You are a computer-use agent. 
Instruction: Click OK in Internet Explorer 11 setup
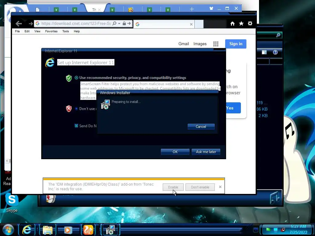[x=175, y=152]
